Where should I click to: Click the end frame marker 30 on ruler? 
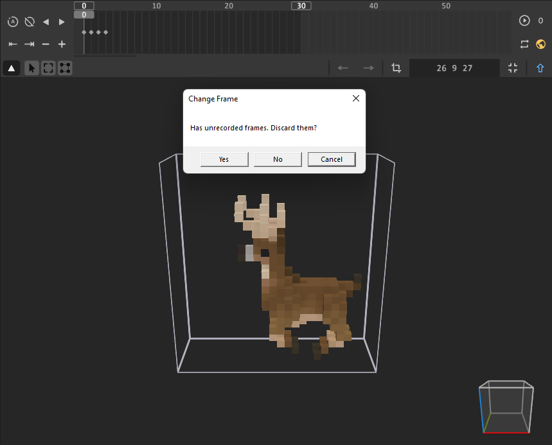pyautogui.click(x=301, y=6)
